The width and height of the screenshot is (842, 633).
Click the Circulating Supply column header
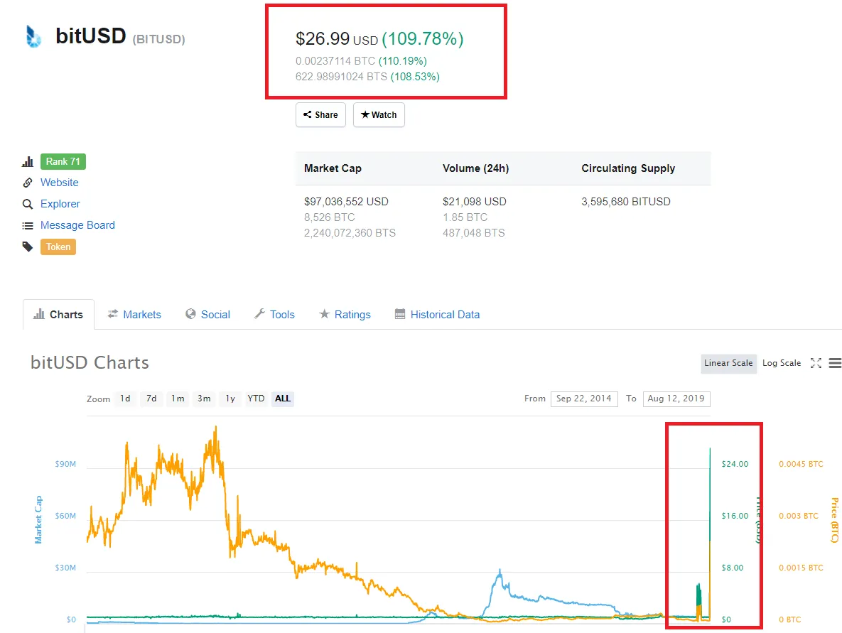[628, 168]
